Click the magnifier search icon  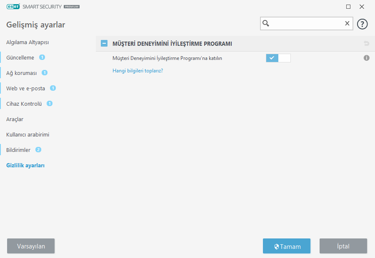click(266, 24)
